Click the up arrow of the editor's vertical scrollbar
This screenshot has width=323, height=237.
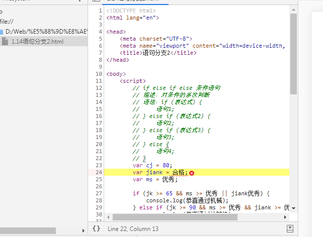pos(293,10)
